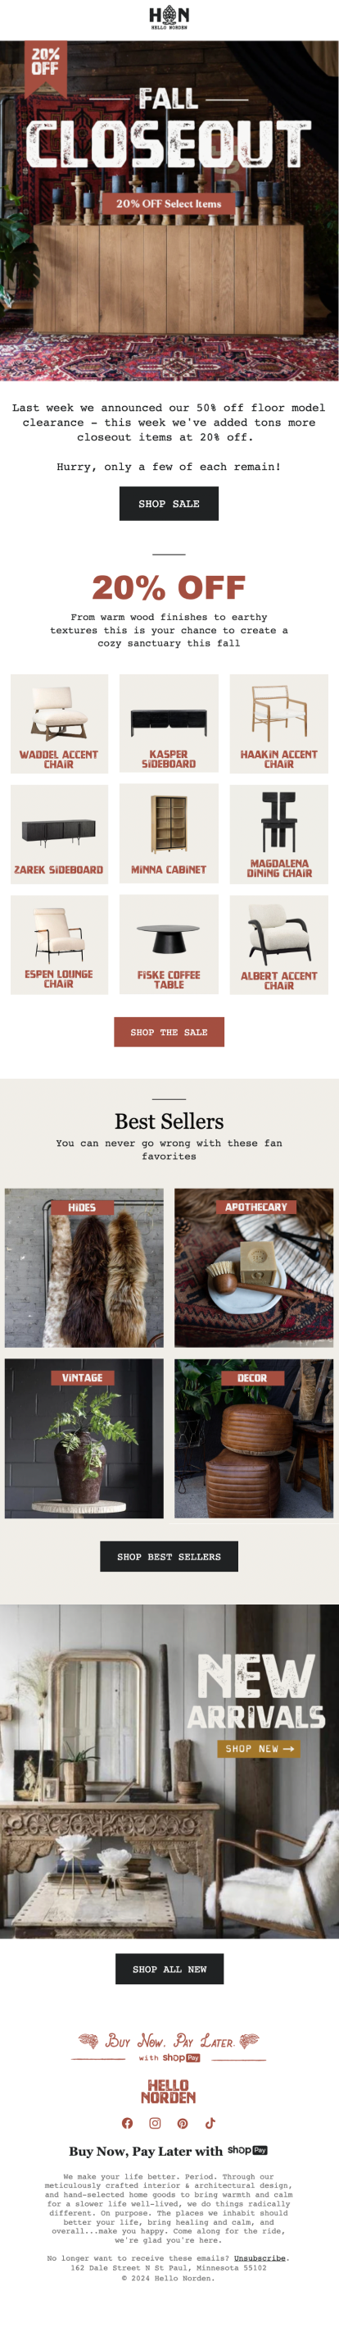Click the Hello Norden logo at top
339x2328 pixels.
[x=169, y=17]
